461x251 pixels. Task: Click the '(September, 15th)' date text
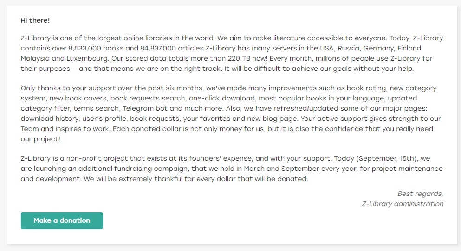[387, 159]
